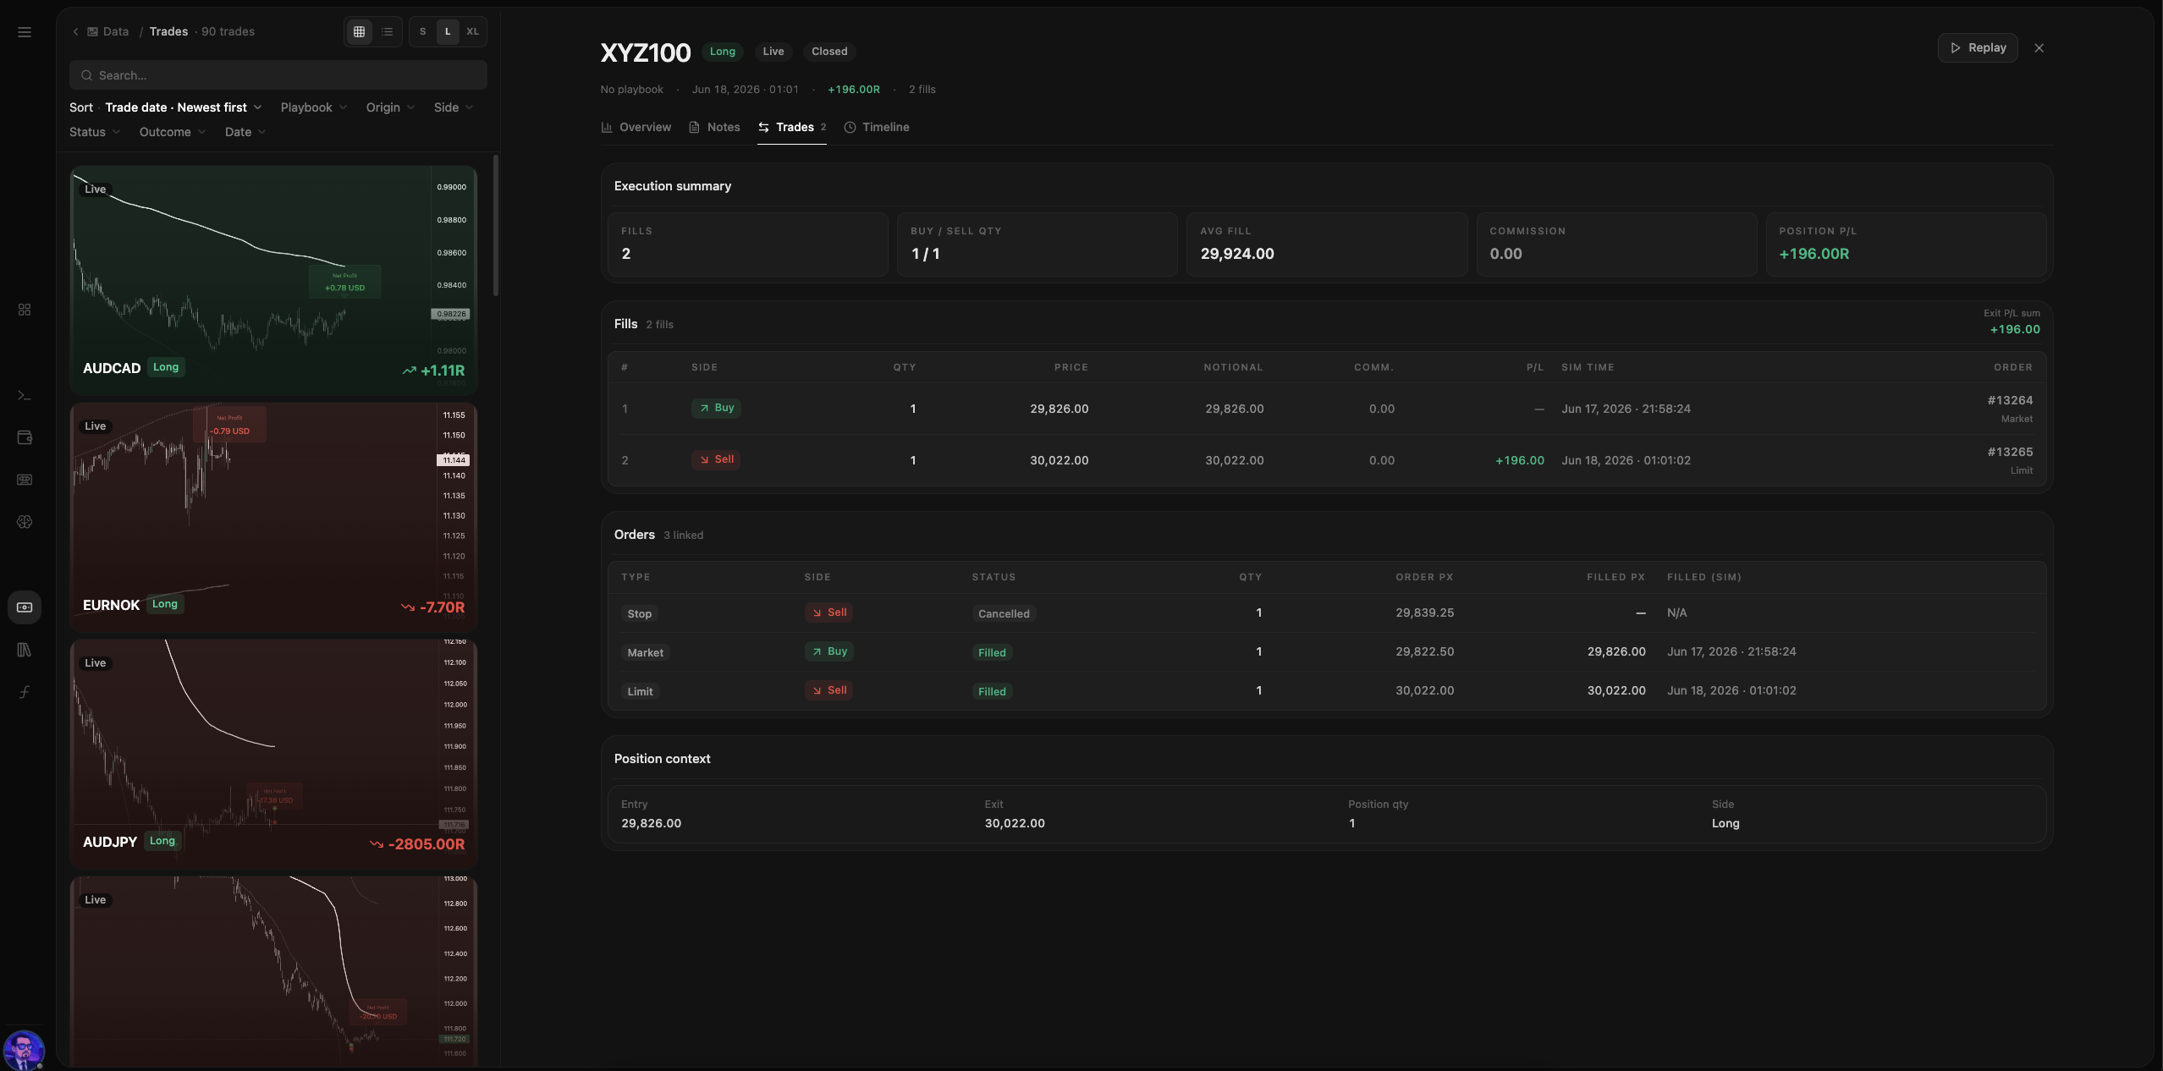Open the wallet icon in sidebar
2163x1071 pixels.
pyautogui.click(x=25, y=437)
